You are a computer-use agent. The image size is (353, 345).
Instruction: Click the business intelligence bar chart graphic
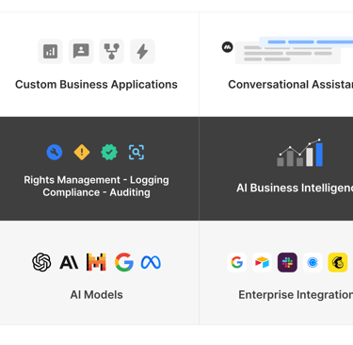(300, 153)
